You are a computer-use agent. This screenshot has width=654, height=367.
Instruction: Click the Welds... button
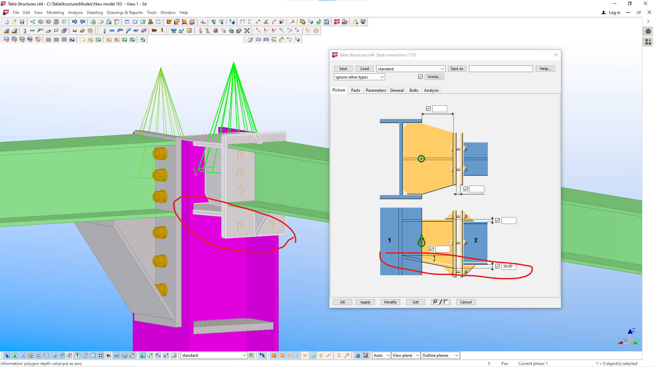point(434,77)
